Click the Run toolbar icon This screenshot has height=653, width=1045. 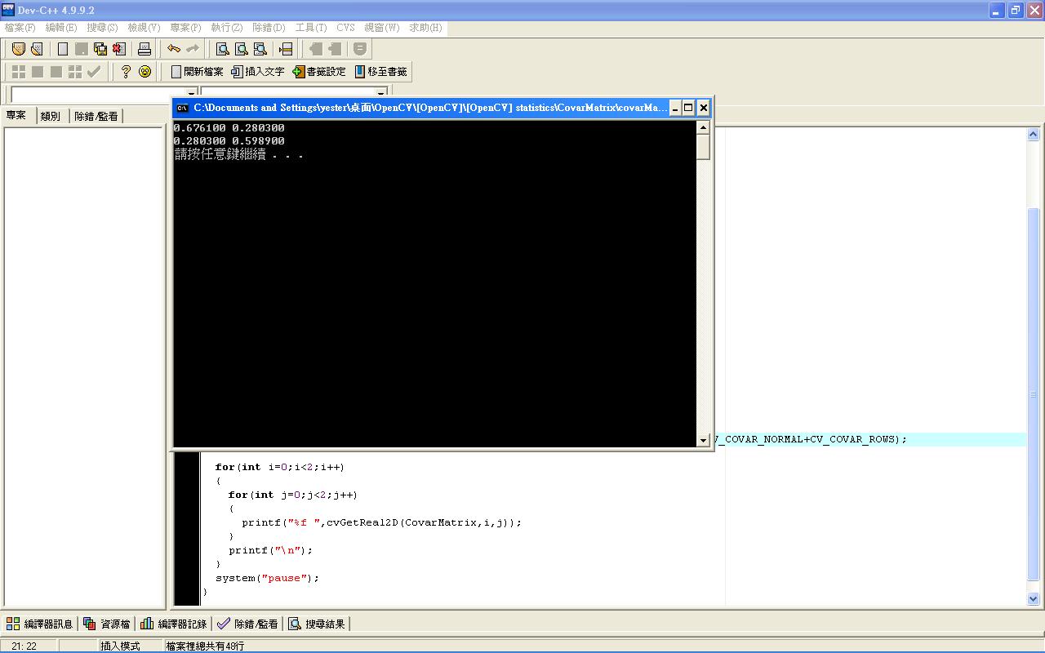click(x=38, y=72)
